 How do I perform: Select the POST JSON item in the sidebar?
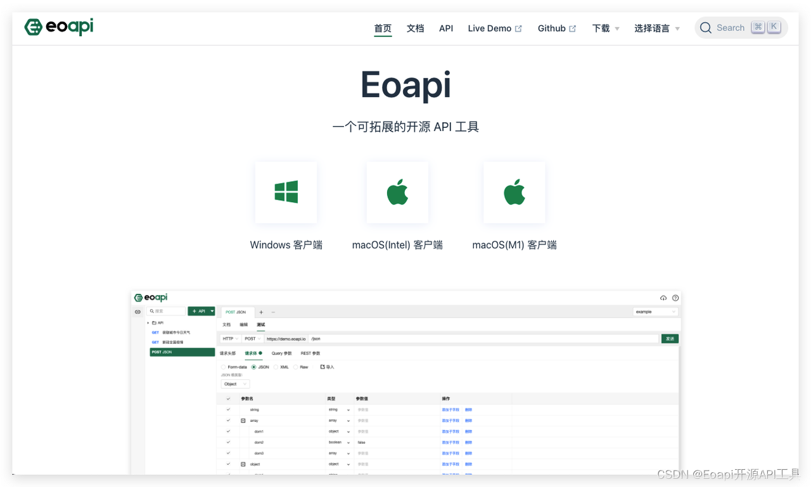(x=182, y=352)
